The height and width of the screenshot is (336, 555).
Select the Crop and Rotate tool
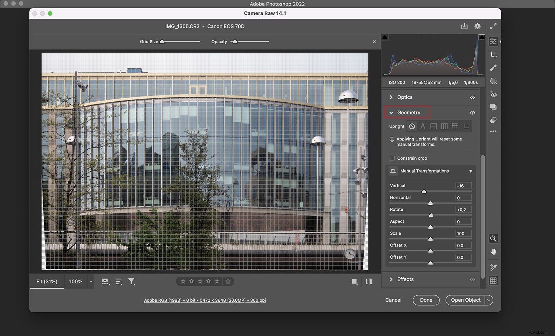click(493, 54)
